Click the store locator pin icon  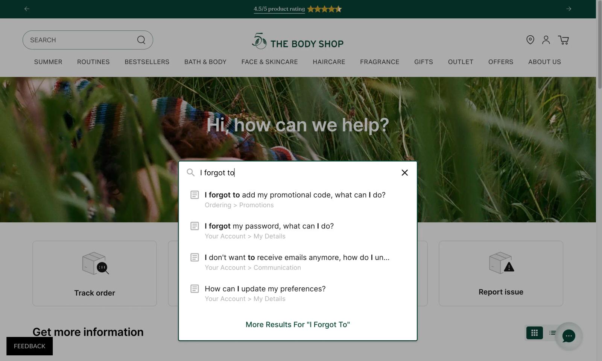coord(530,40)
